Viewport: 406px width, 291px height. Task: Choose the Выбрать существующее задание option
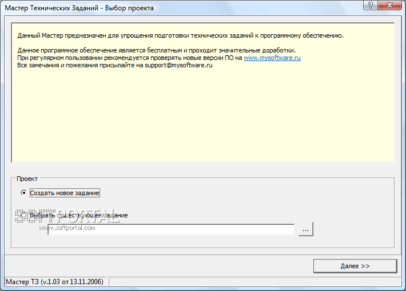(23, 215)
